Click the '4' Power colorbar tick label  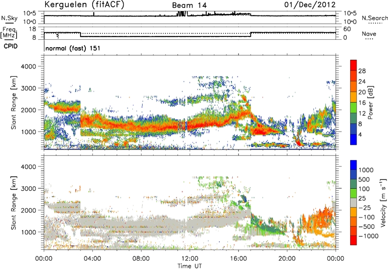[x=360, y=134]
